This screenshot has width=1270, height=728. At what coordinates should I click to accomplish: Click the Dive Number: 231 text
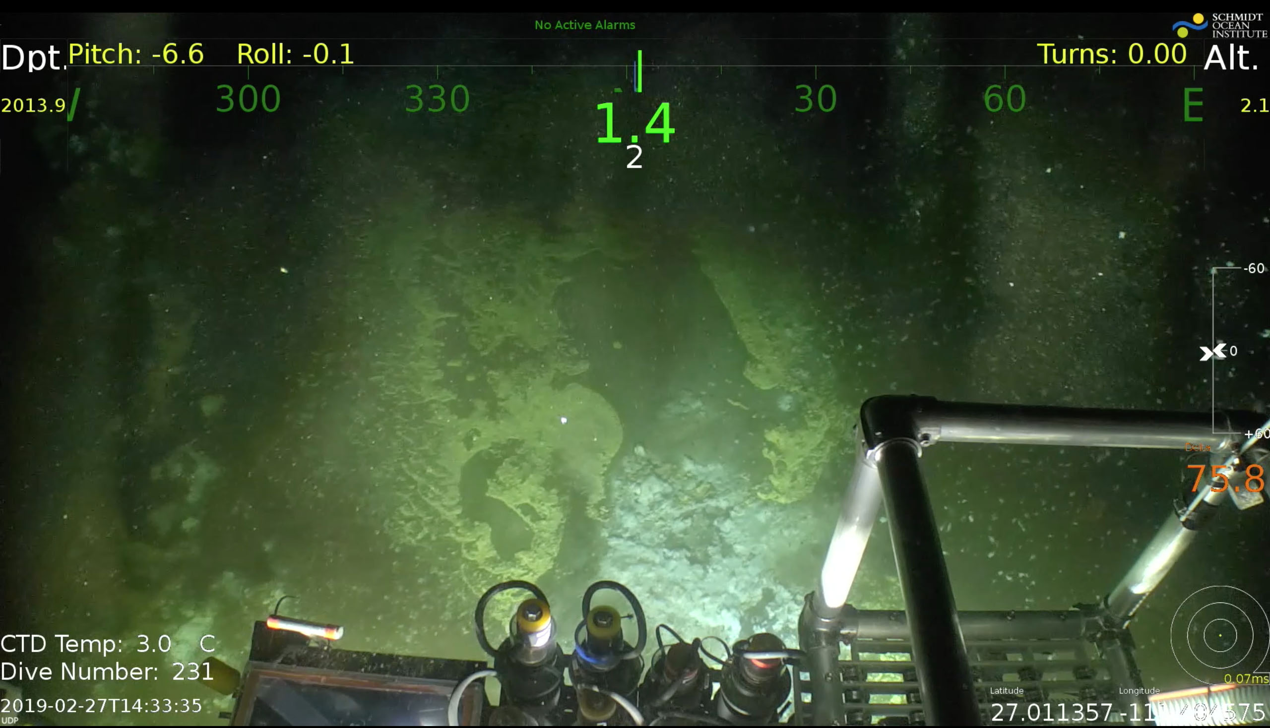point(108,672)
